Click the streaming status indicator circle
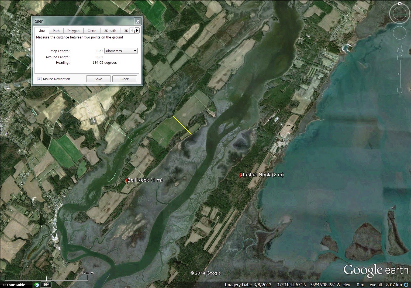Screen dimensions: 411x288 pyautogui.click(x=406, y=285)
